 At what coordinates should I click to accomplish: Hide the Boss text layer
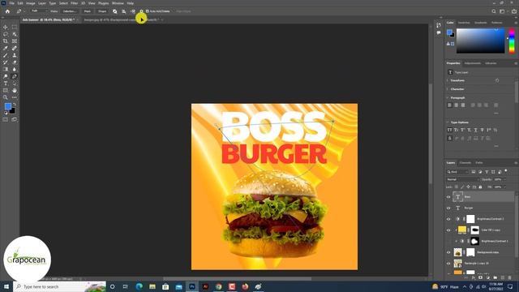448,197
